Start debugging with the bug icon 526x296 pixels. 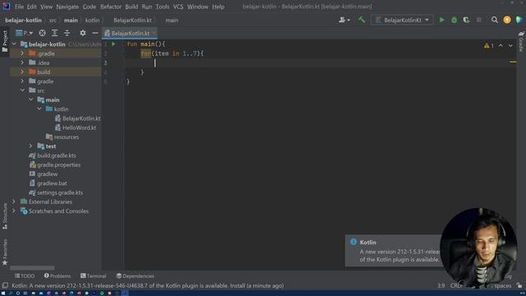coord(454,20)
